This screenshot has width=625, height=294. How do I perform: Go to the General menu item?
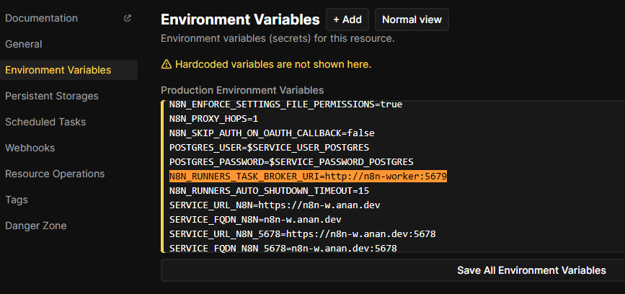pos(24,44)
